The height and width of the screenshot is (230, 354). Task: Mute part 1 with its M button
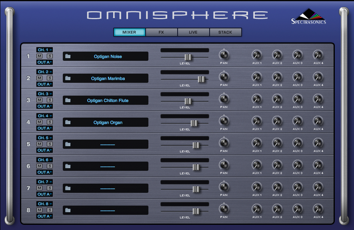tap(40, 56)
